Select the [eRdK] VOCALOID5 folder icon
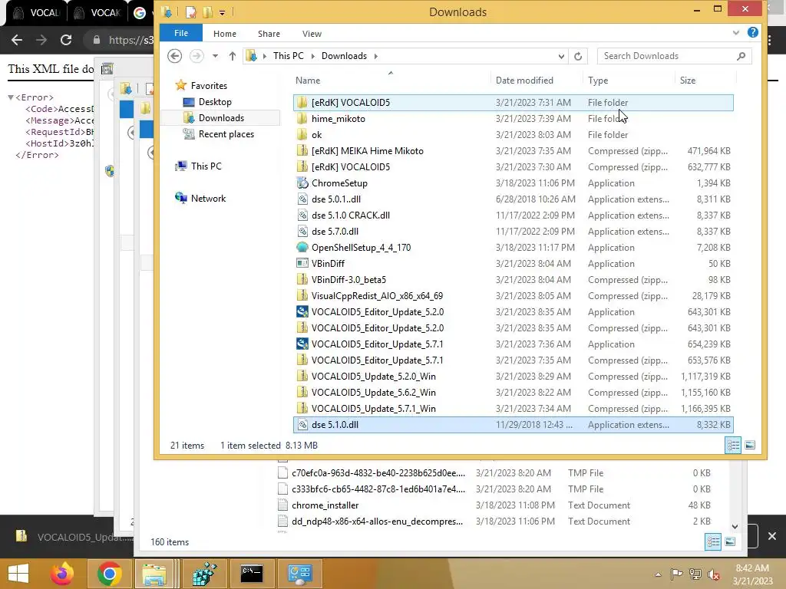 click(302, 103)
